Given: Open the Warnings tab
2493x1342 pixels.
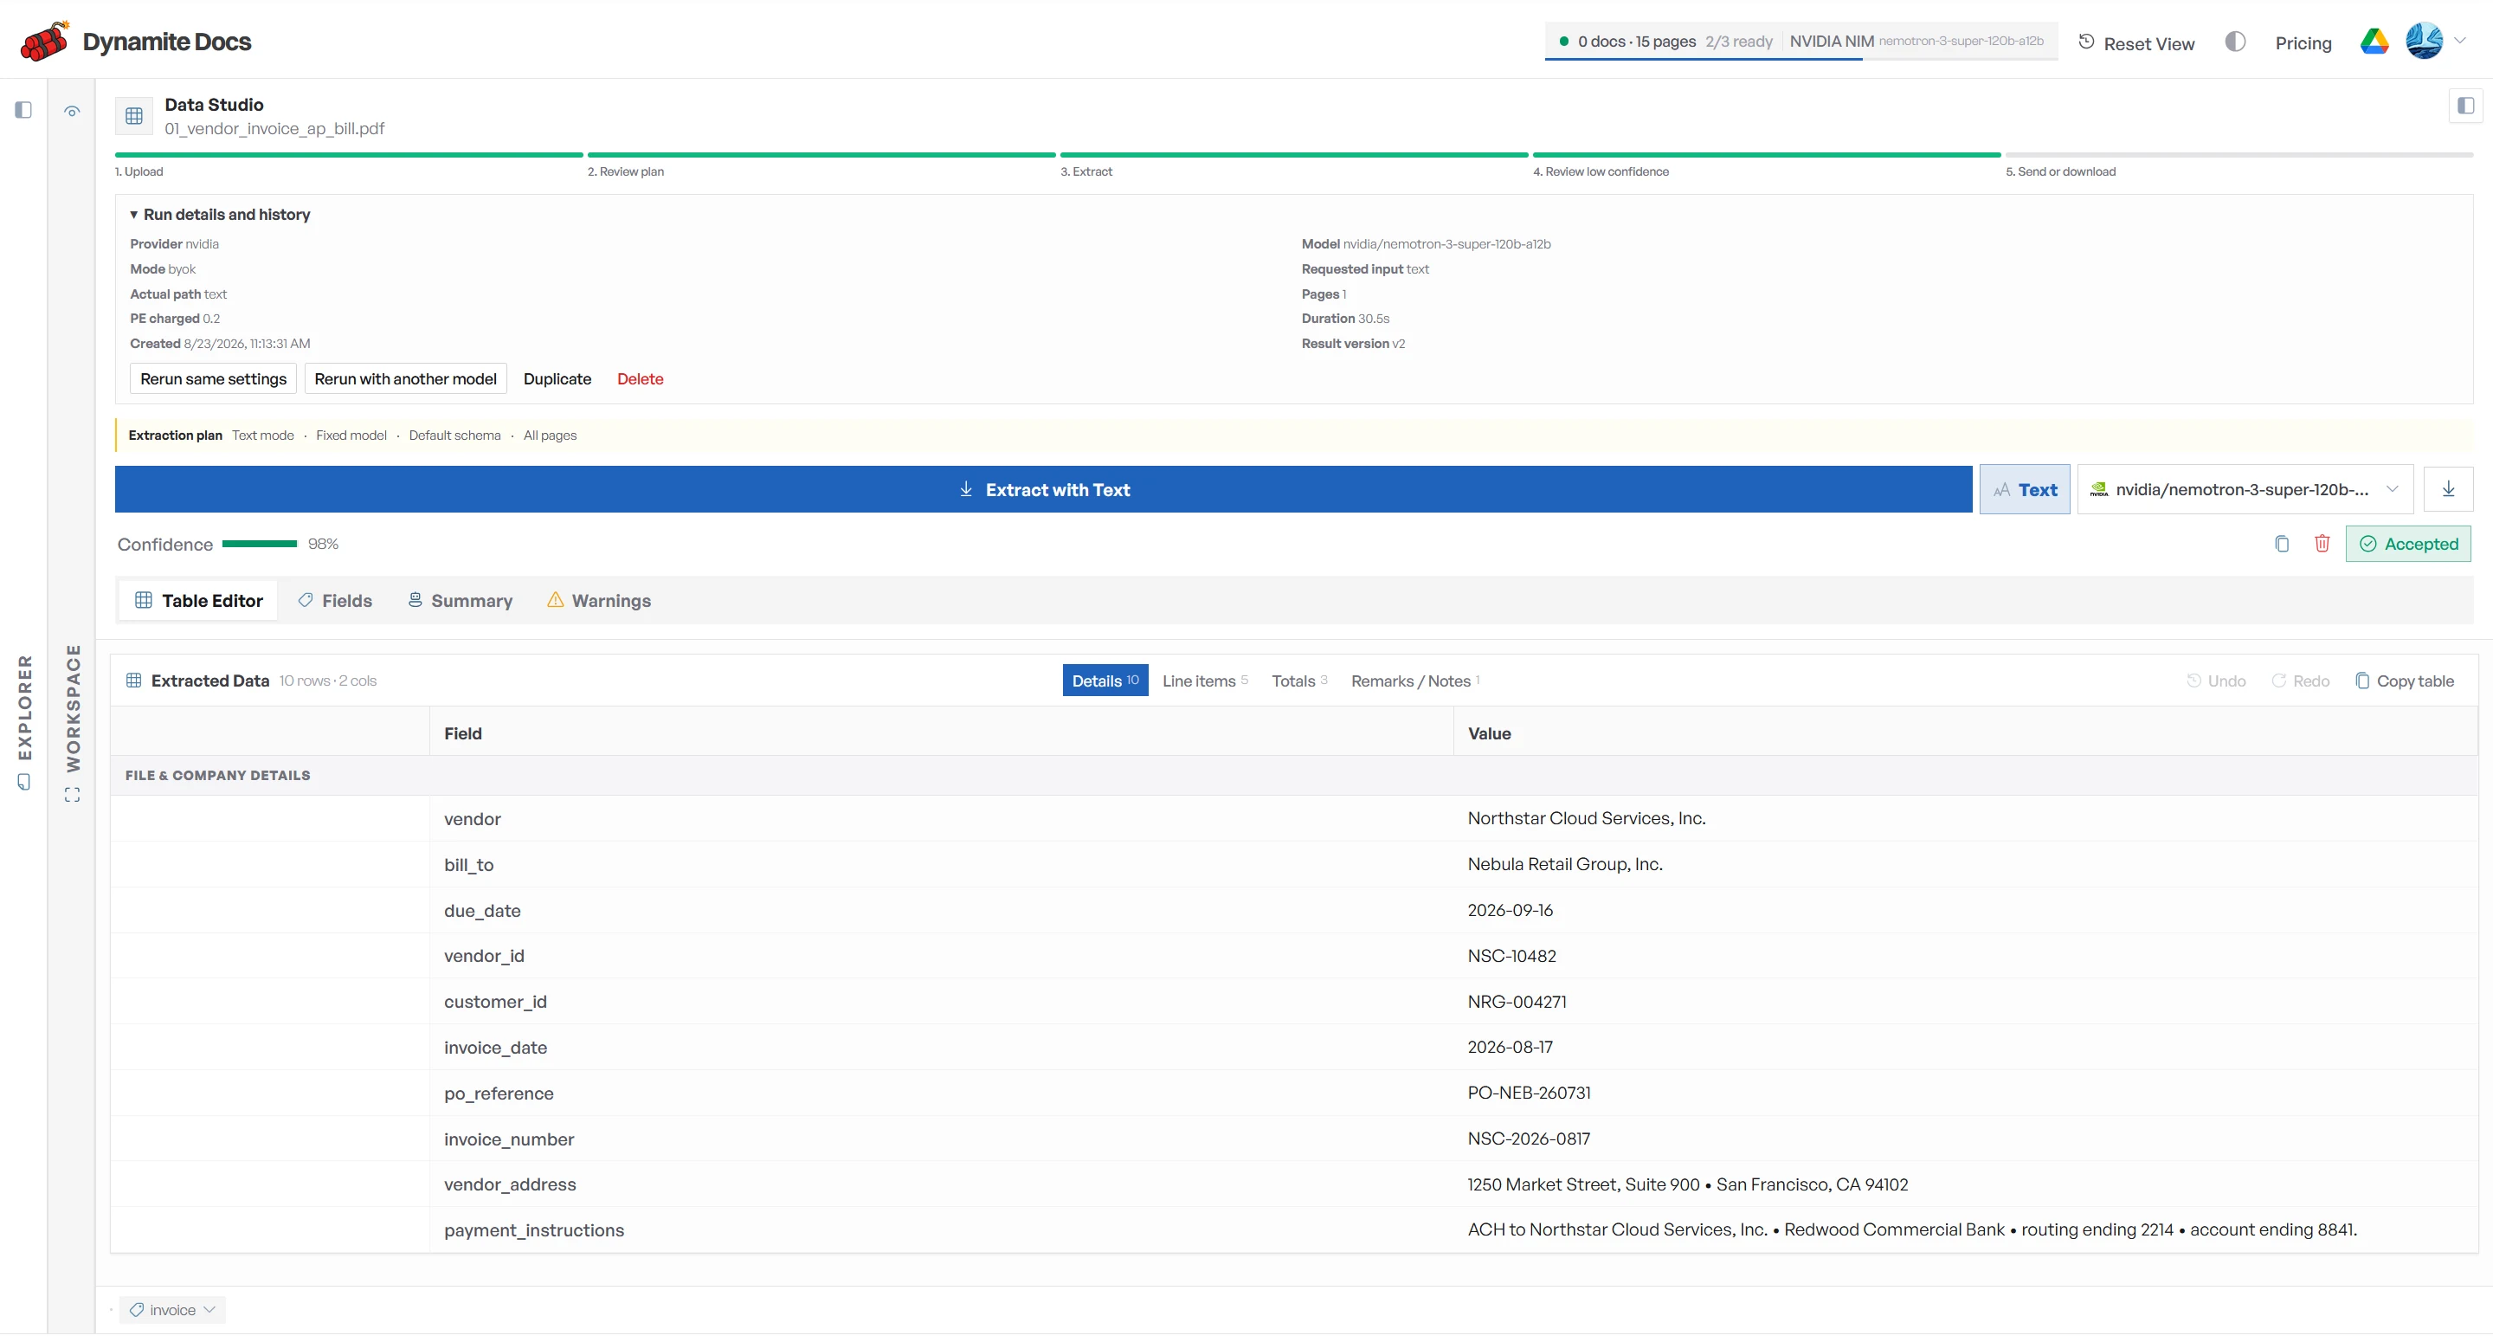Looking at the screenshot, I should 599,601.
